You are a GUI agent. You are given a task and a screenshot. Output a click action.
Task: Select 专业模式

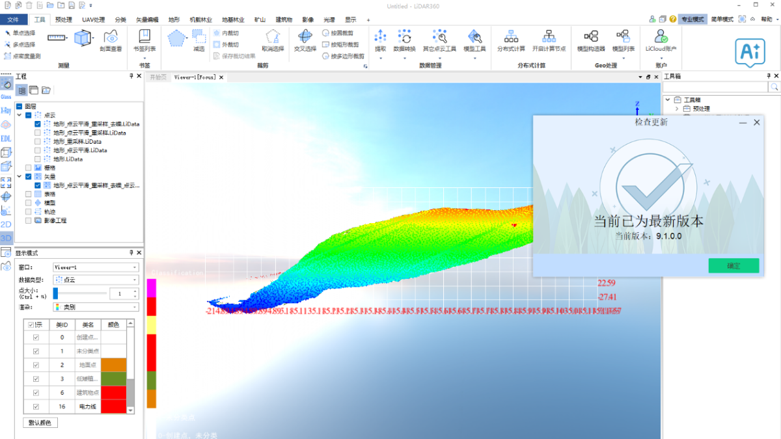tap(692, 20)
